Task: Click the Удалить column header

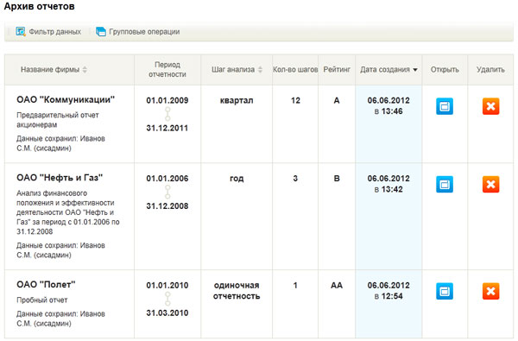Action: (490, 70)
